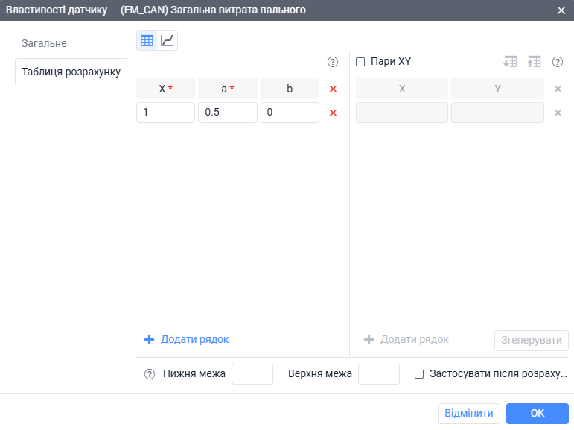Click export table icon with up arrow
Screen dimensions: 574x430
pyautogui.click(x=534, y=62)
